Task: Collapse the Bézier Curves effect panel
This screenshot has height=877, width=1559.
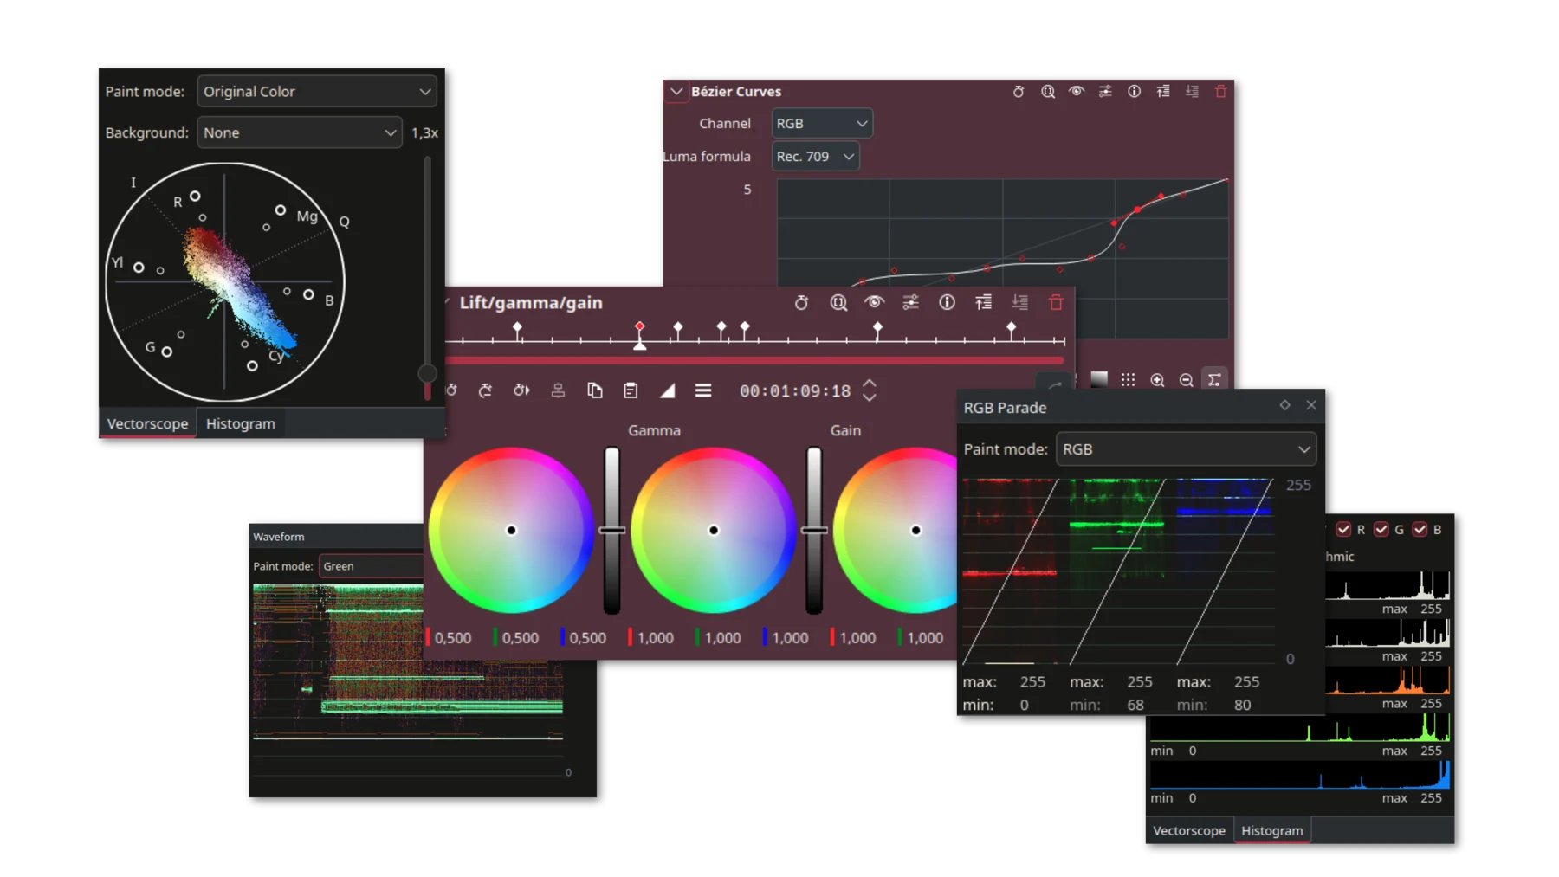Action: 676,92
